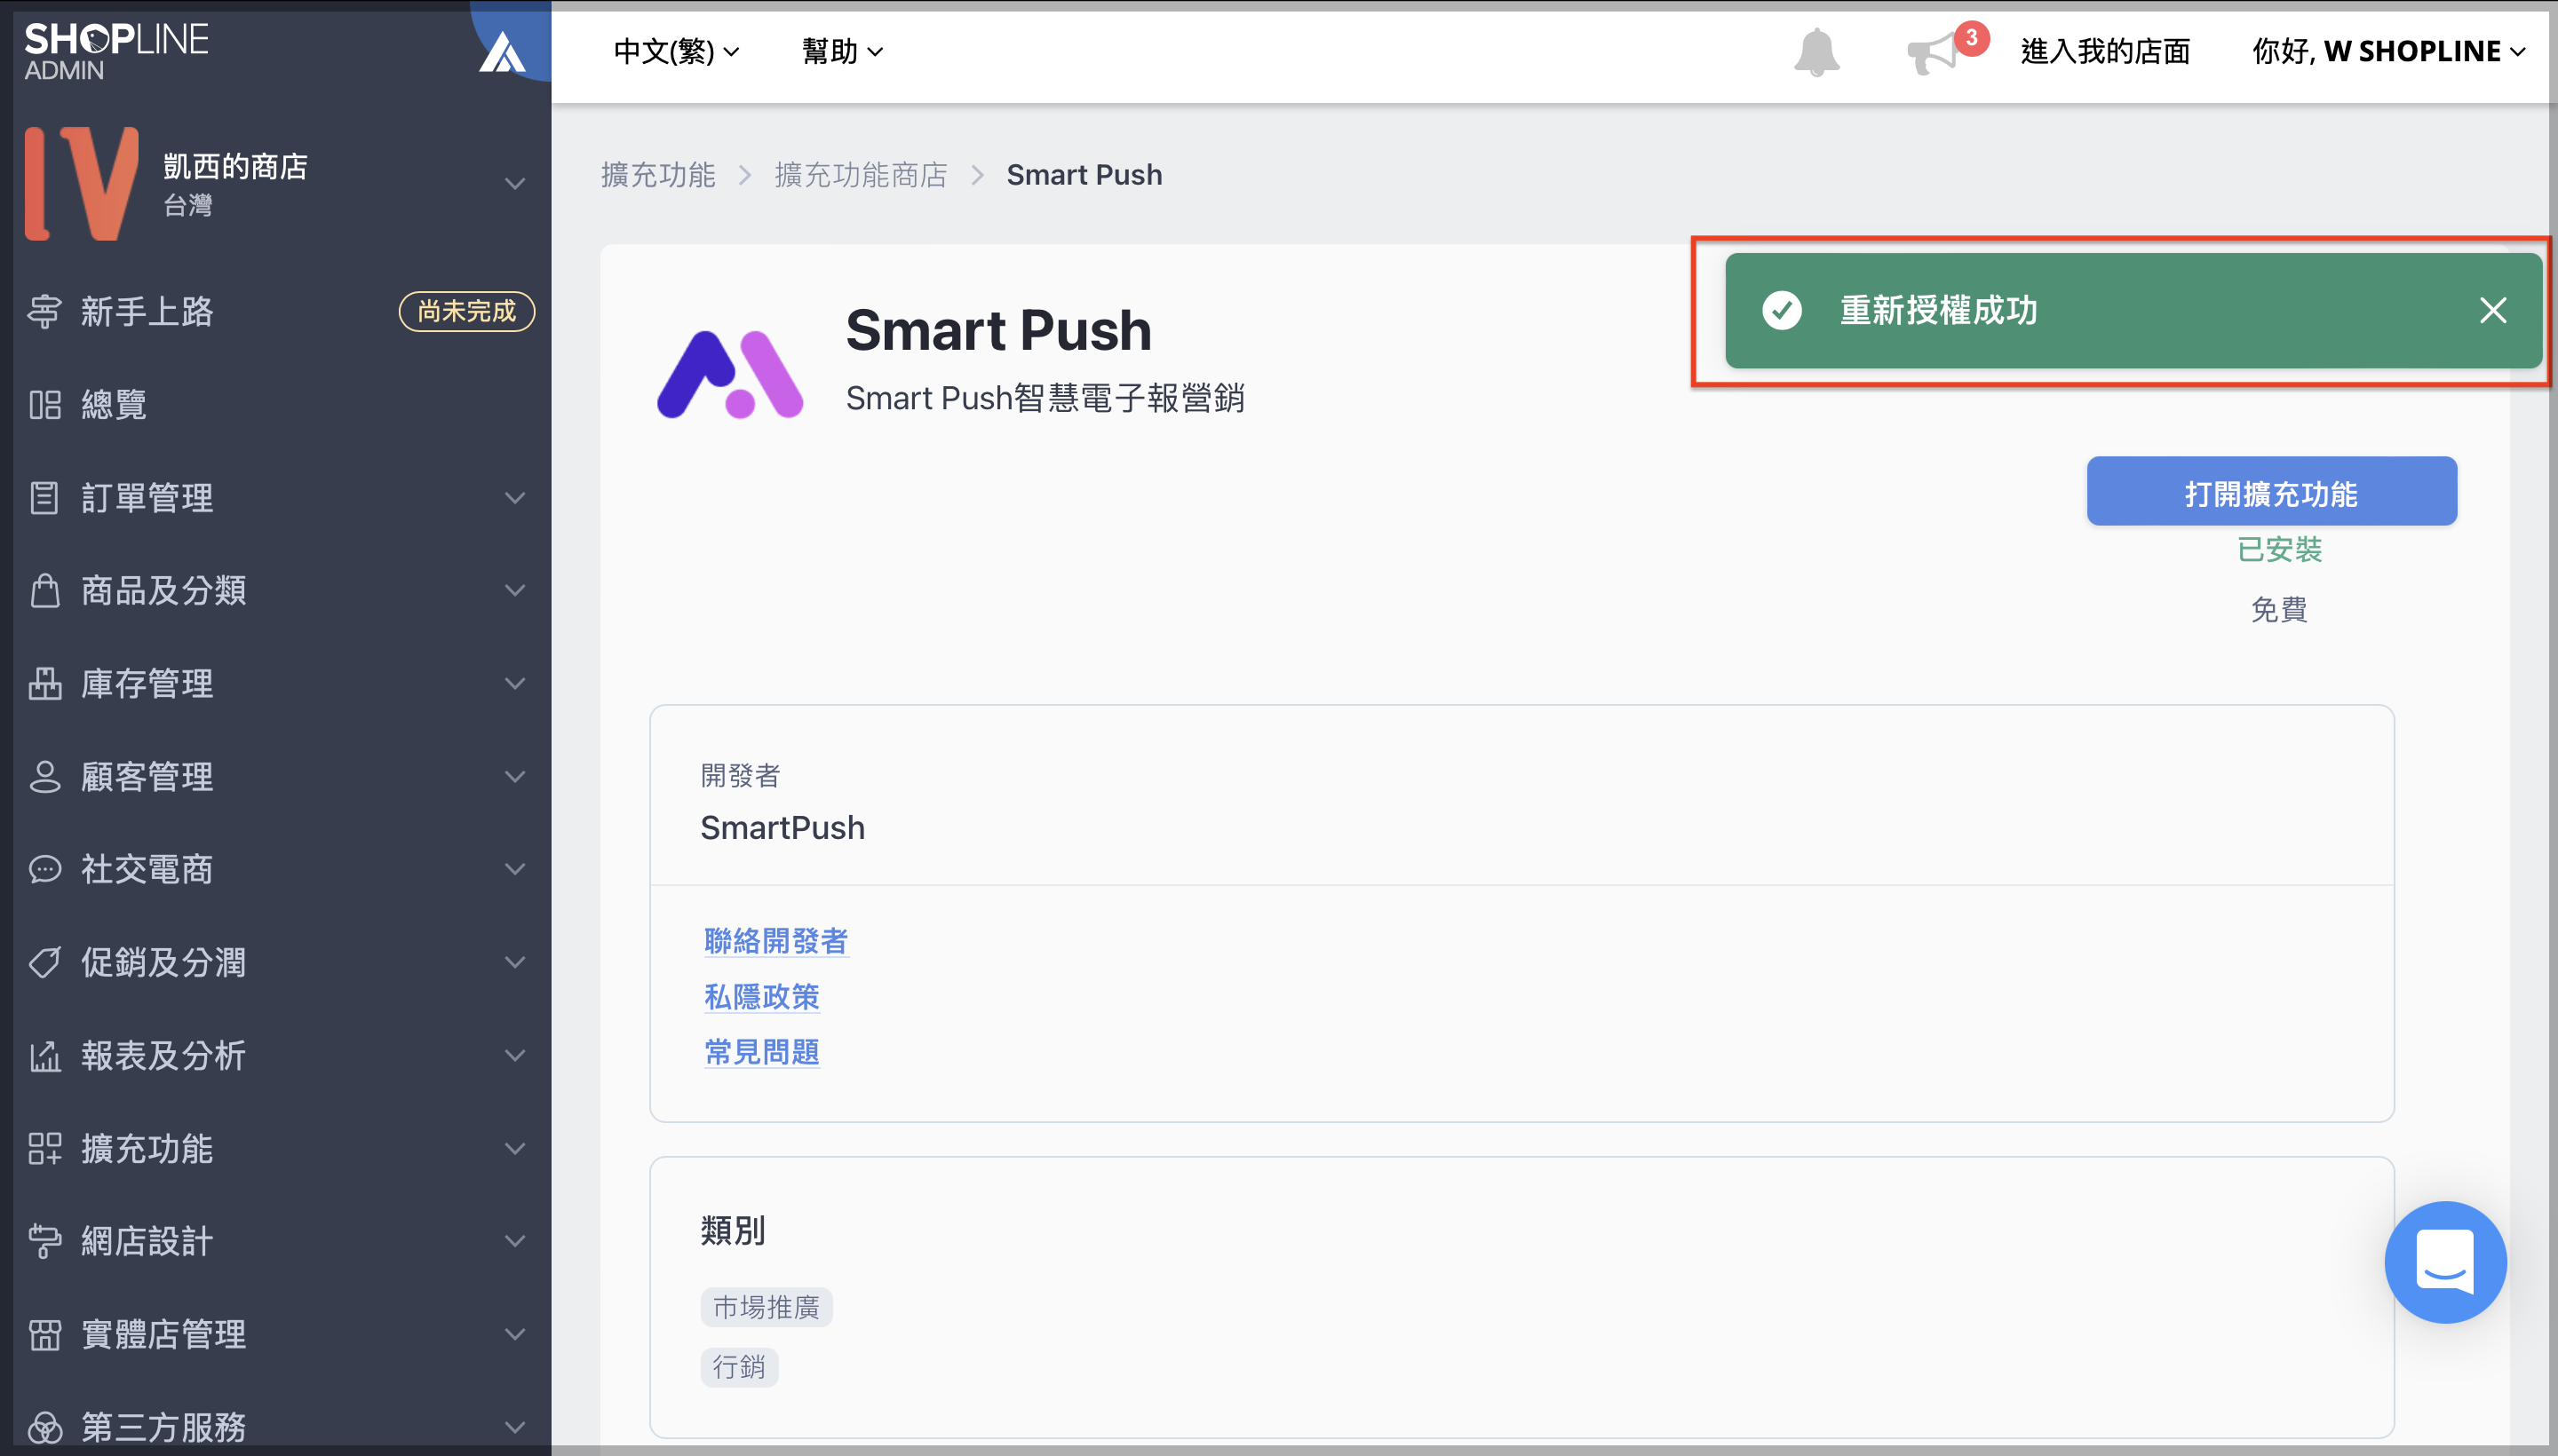Click the 市場推廣 category tag
The height and width of the screenshot is (1456, 2558).
pyautogui.click(x=766, y=1307)
